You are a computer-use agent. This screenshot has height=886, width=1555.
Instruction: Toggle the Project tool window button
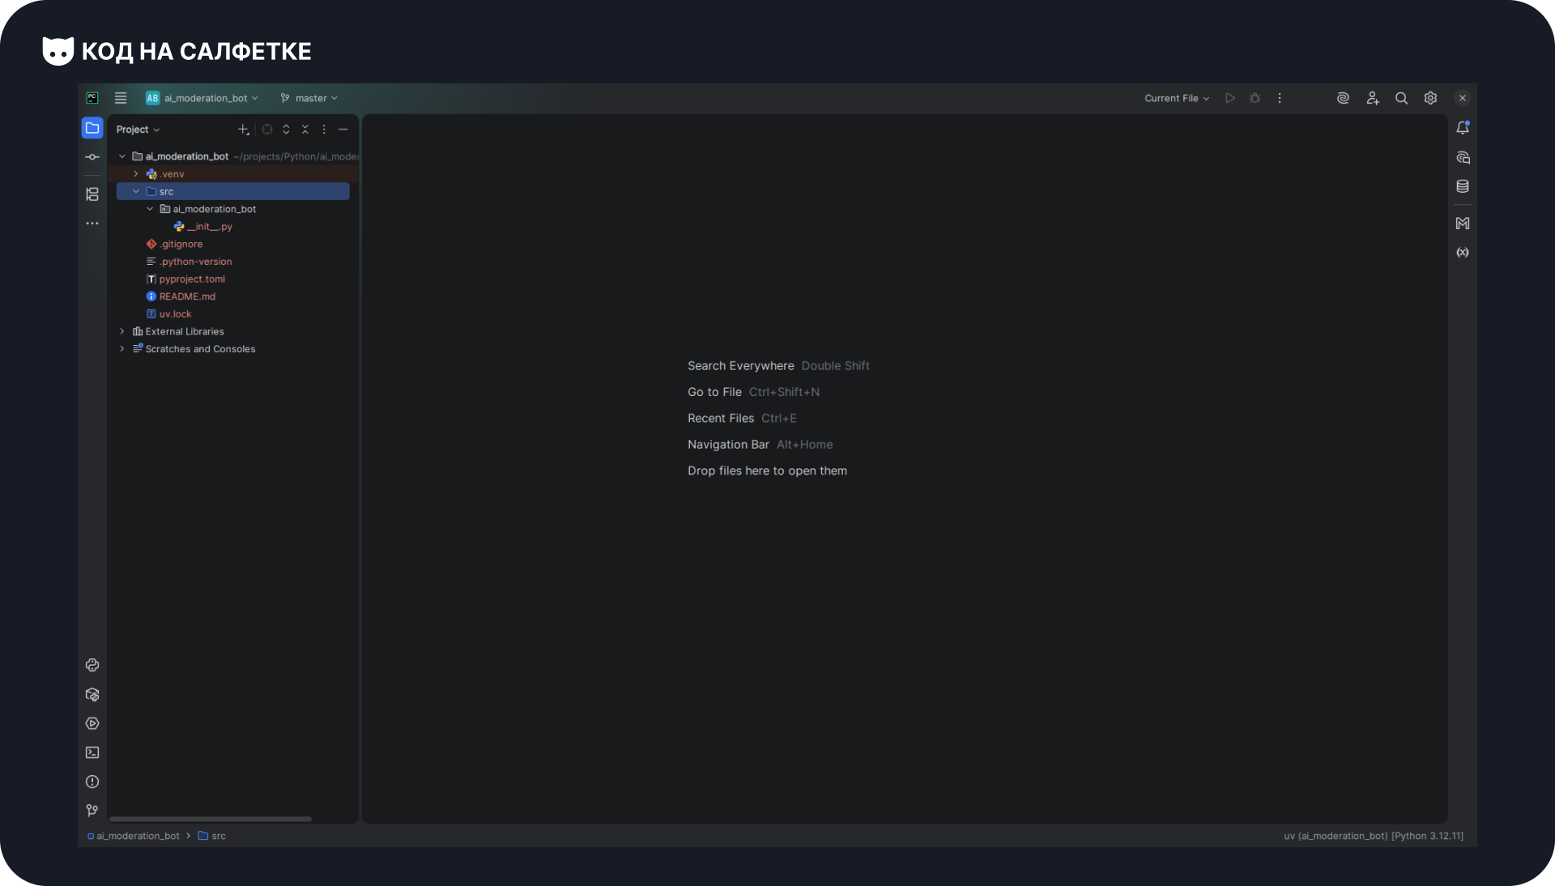(x=92, y=128)
